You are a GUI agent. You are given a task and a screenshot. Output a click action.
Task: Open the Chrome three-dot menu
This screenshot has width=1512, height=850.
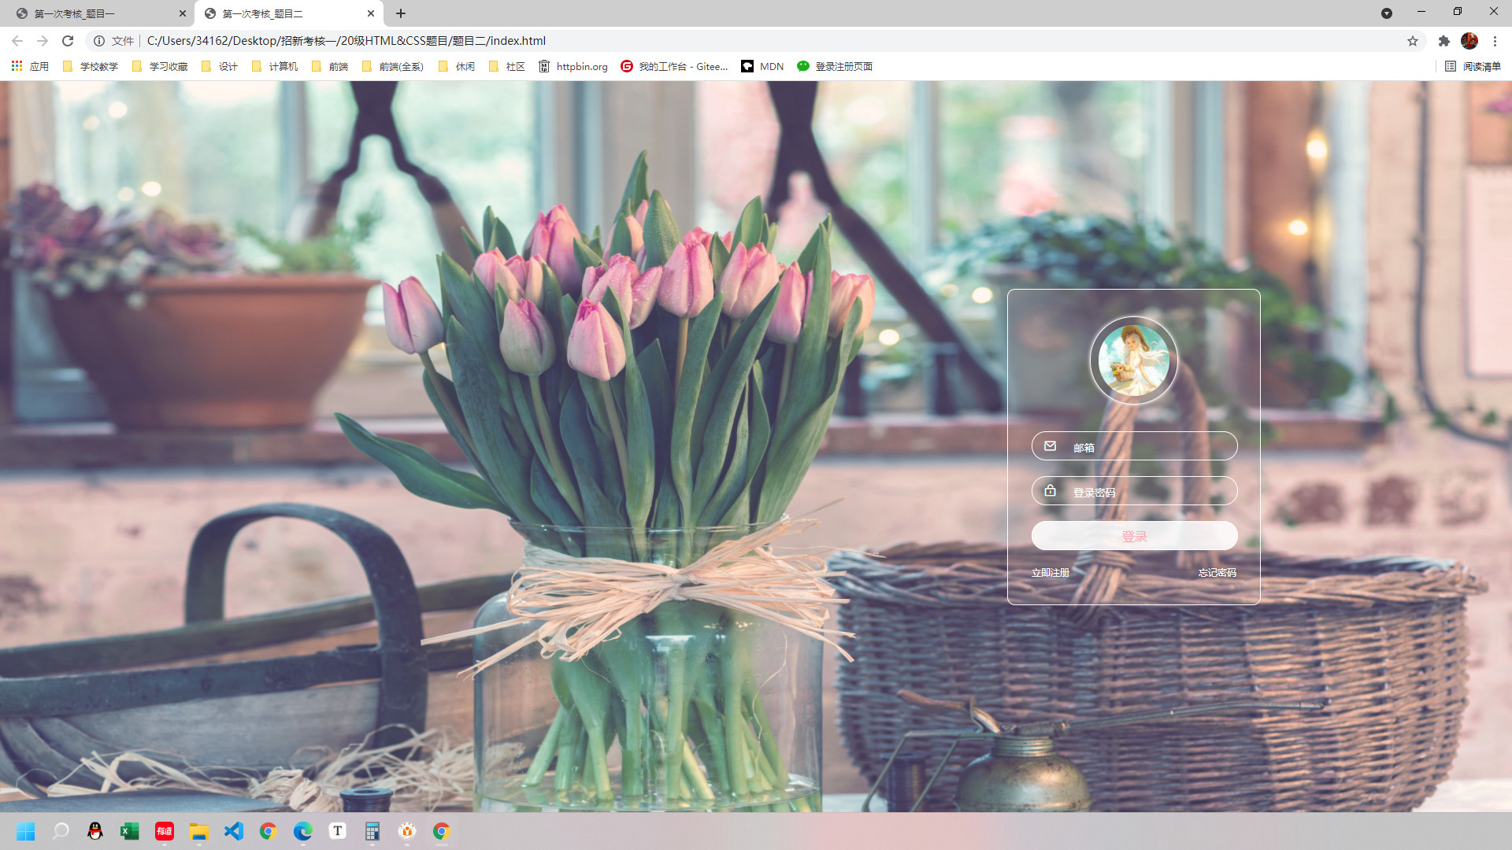point(1495,41)
